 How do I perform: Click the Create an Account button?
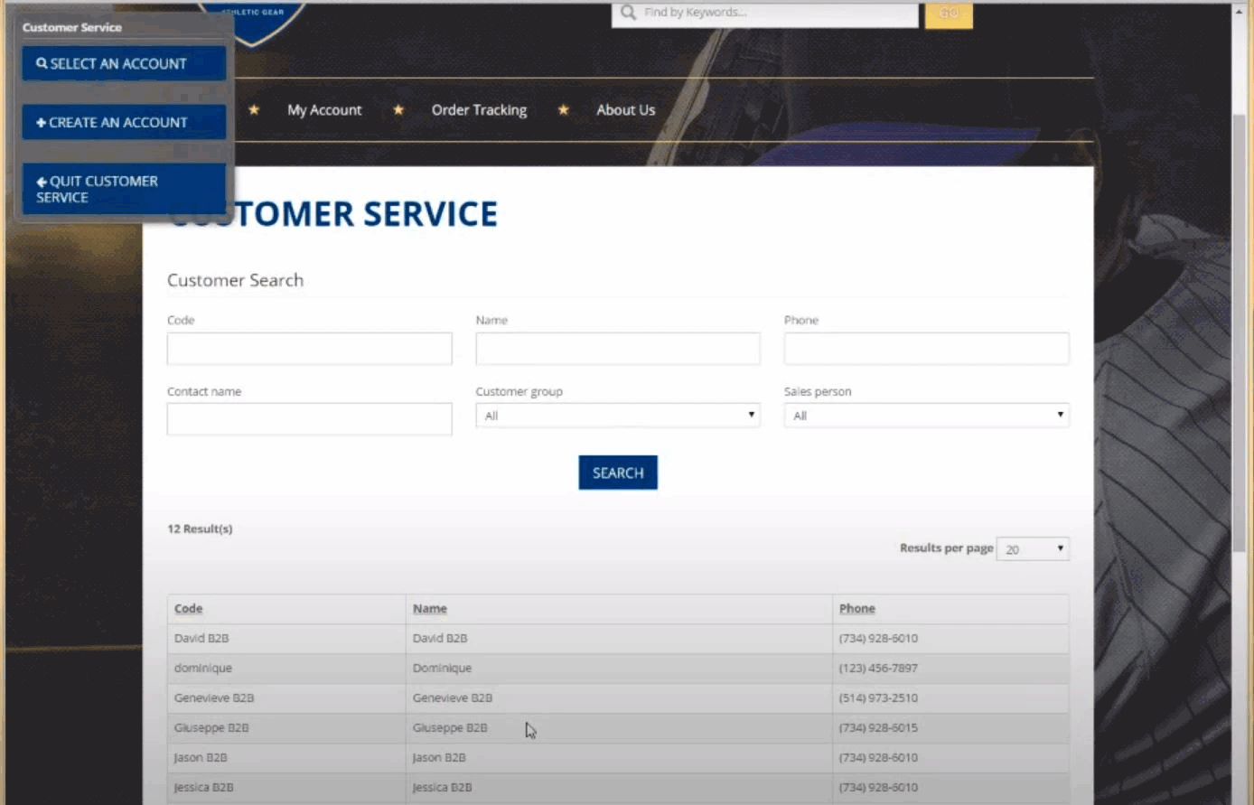click(124, 122)
